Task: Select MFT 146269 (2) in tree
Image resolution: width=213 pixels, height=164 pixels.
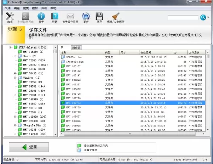Action: click(33, 52)
